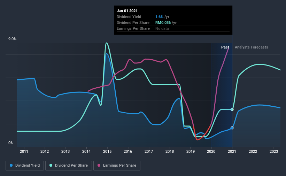Screen dimensions: 286x176
Task: Click the 9.0% y-axis label
Action: click(12, 39)
